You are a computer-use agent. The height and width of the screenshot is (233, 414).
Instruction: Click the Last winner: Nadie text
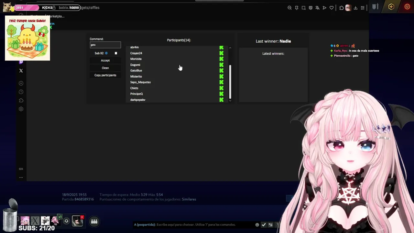273,41
